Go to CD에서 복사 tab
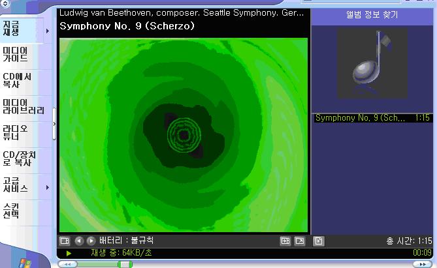Viewport: 437px width, 268px height. click(x=25, y=81)
